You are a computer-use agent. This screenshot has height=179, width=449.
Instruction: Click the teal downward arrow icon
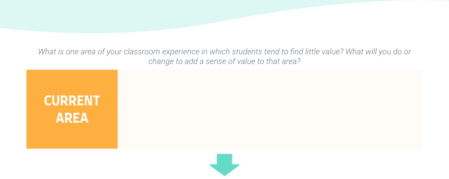click(224, 165)
